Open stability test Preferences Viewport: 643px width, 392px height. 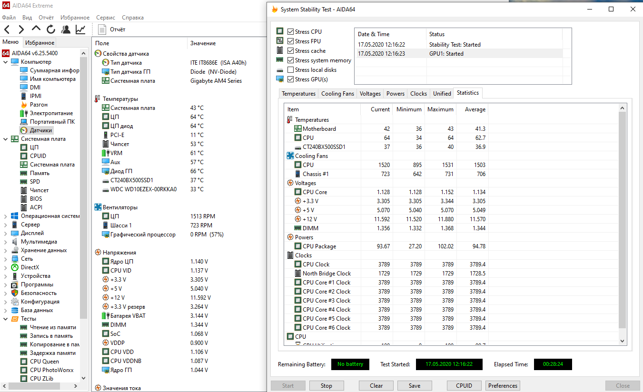point(503,386)
